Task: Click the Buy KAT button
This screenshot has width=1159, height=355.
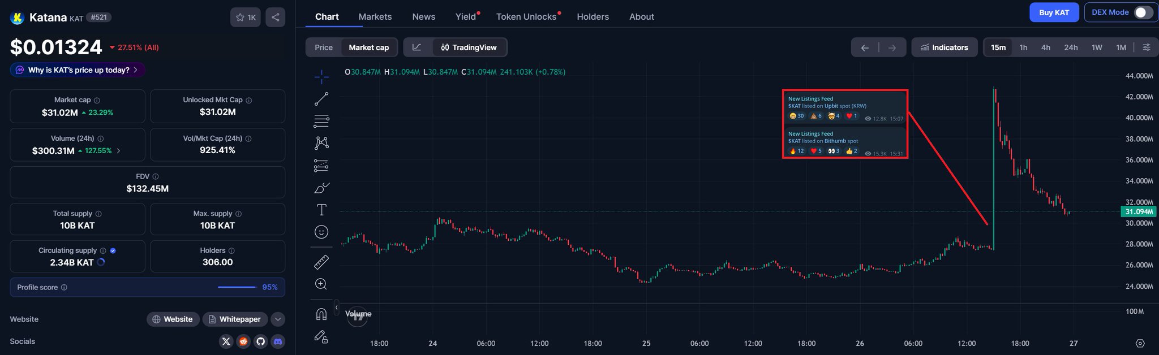Action: coord(1054,12)
